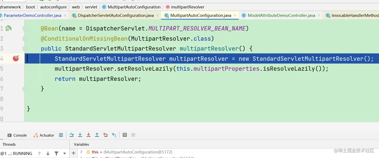Toggle fold marker at @ConditionalOnMissingBean line
The image size is (379, 158).
25,38
